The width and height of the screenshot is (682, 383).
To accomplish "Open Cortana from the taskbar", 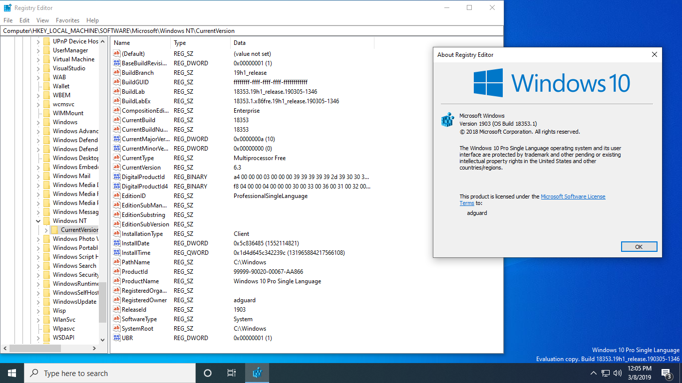I will pos(208,373).
